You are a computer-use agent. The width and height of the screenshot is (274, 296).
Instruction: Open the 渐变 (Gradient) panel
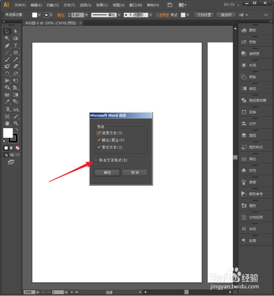[x=255, y=89]
